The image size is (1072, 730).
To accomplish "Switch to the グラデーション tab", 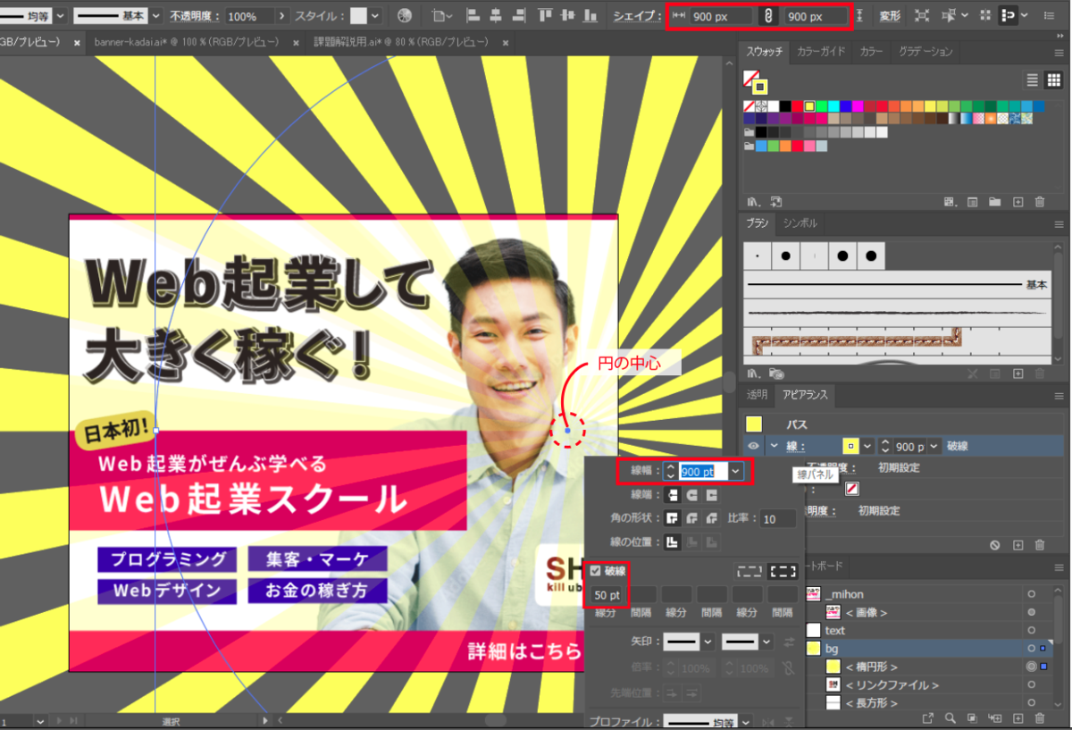I will 925,52.
